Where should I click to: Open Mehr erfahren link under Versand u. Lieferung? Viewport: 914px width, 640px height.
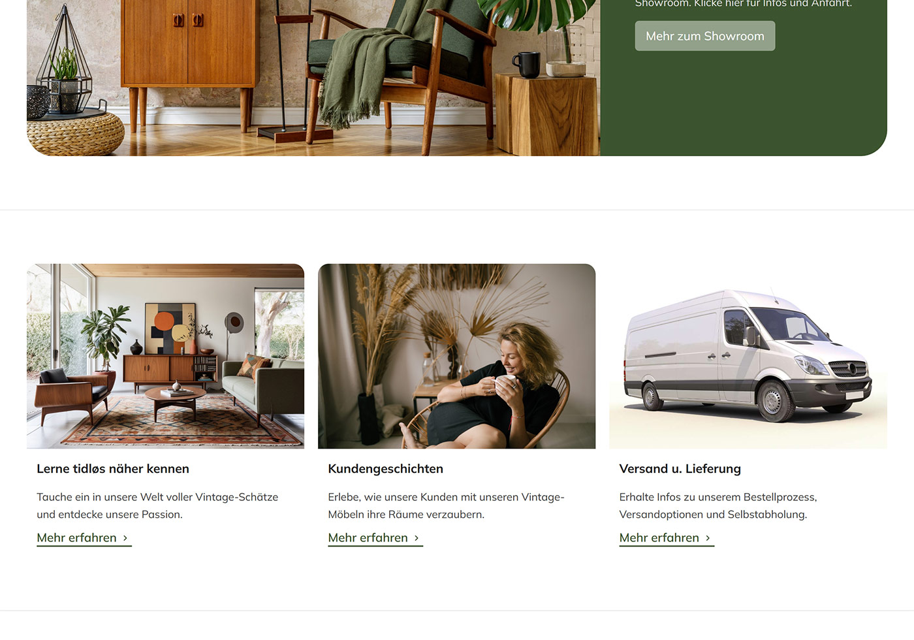coord(667,538)
